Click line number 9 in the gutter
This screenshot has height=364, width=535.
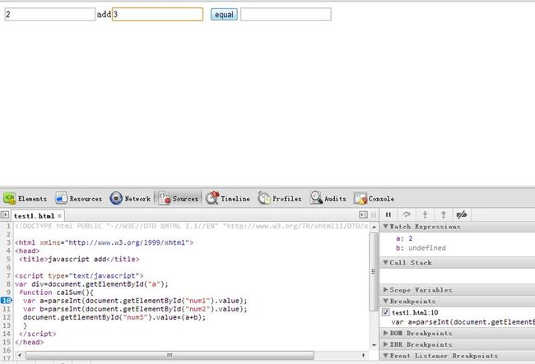pyautogui.click(x=8, y=293)
